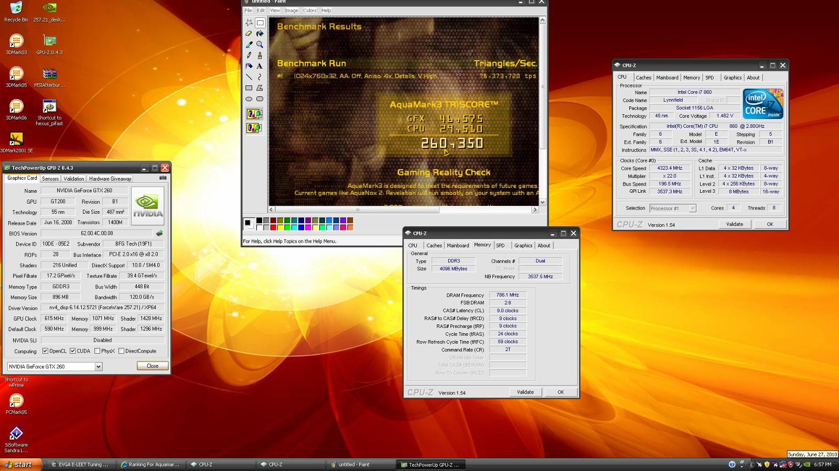Click Close button in GPU-Z window
Image resolution: width=839 pixels, height=471 pixels.
click(x=153, y=366)
